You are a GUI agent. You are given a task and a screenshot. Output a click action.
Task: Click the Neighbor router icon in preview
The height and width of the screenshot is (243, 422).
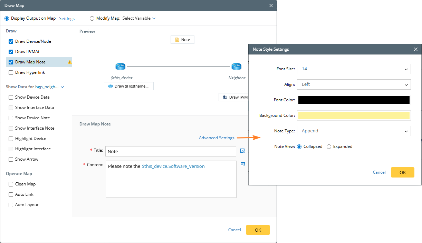pyautogui.click(x=236, y=67)
